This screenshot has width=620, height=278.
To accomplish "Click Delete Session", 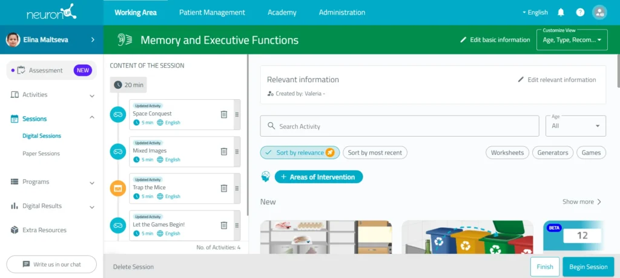I will click(x=133, y=267).
